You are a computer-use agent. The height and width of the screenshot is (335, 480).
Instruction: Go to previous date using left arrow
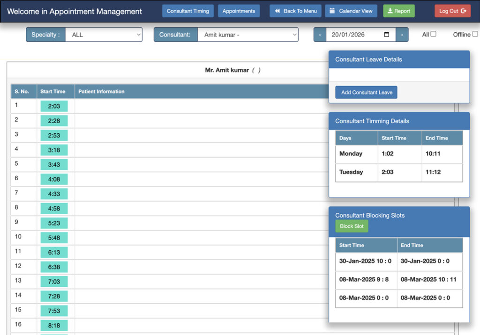320,35
